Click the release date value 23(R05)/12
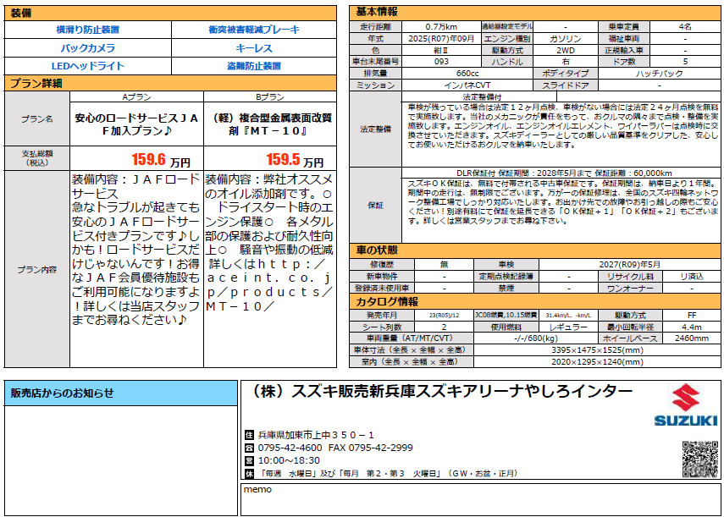 [x=445, y=316]
